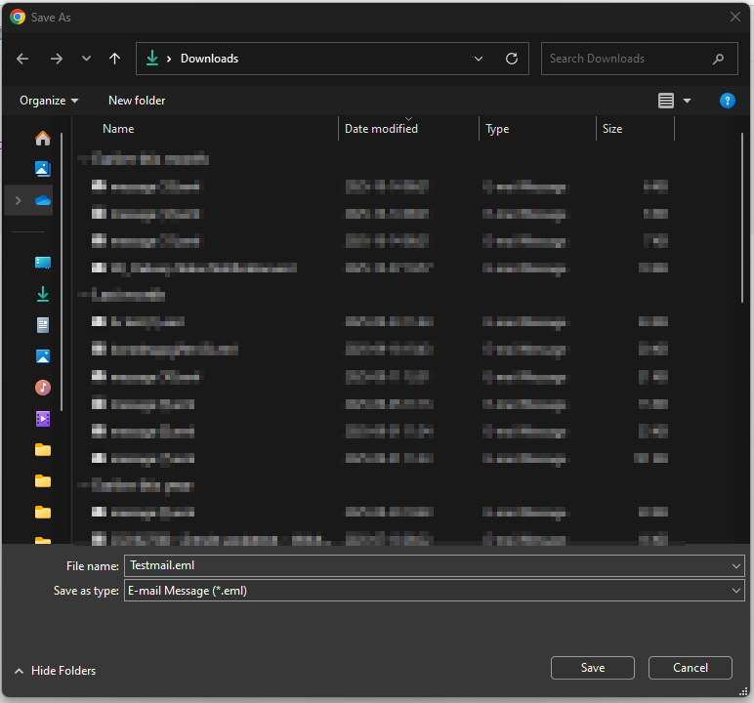The width and height of the screenshot is (754, 703).
Task: Open the Organize menu
Action: (x=49, y=101)
